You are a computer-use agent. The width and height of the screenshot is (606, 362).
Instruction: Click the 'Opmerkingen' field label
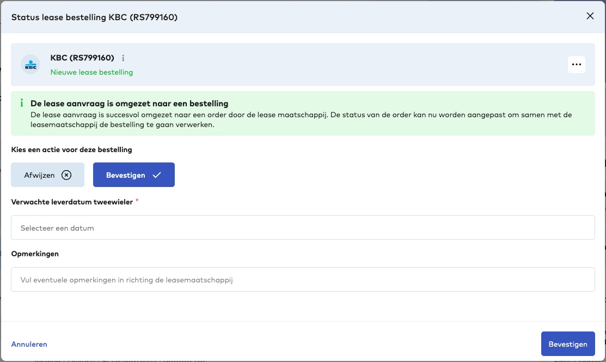pyautogui.click(x=35, y=254)
